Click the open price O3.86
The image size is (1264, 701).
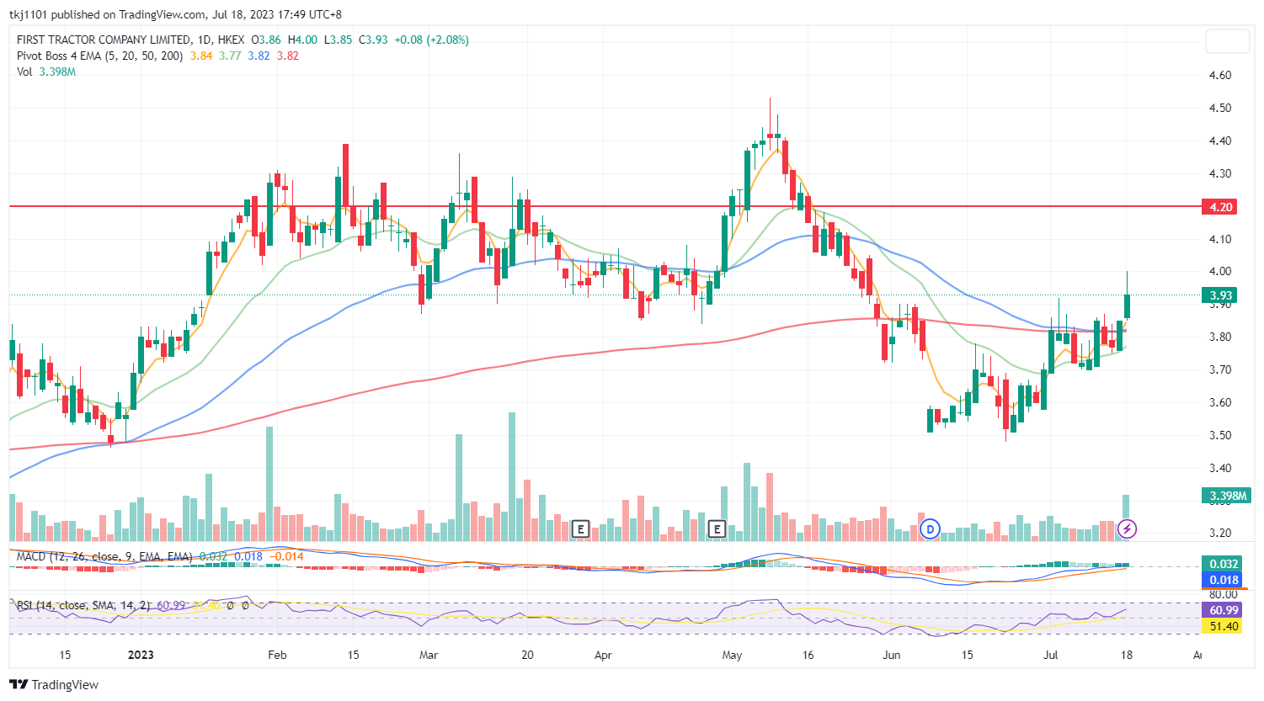click(x=266, y=40)
